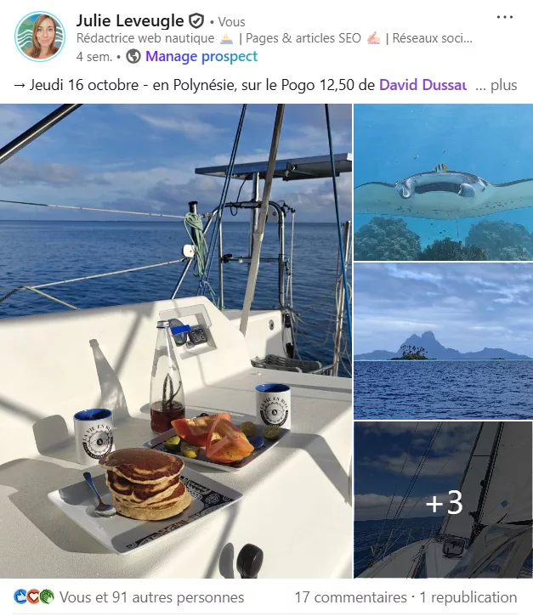533x616 pixels.
Task: Click the profile headline "Rédactrice web nautique"
Action: pyautogui.click(x=145, y=38)
